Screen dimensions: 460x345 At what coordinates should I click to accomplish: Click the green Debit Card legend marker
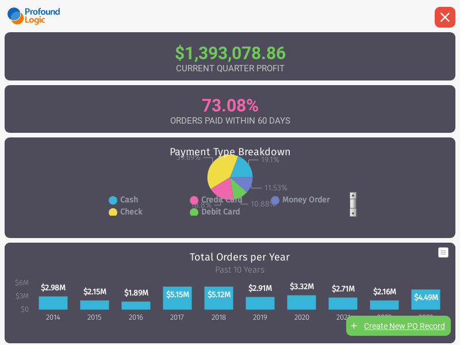pos(194,212)
